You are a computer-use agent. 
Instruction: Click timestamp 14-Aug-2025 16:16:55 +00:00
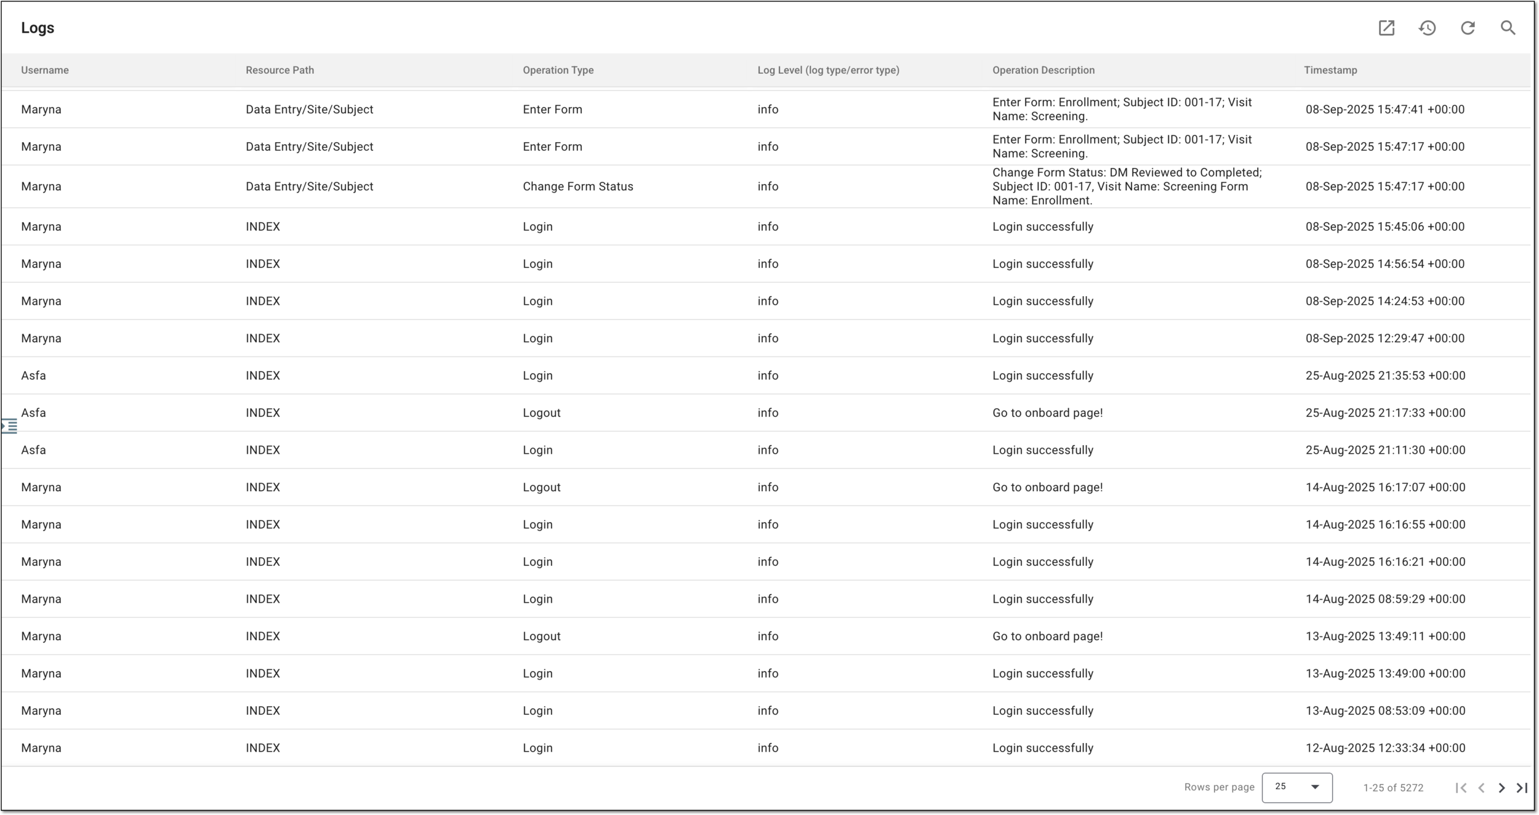(1386, 524)
